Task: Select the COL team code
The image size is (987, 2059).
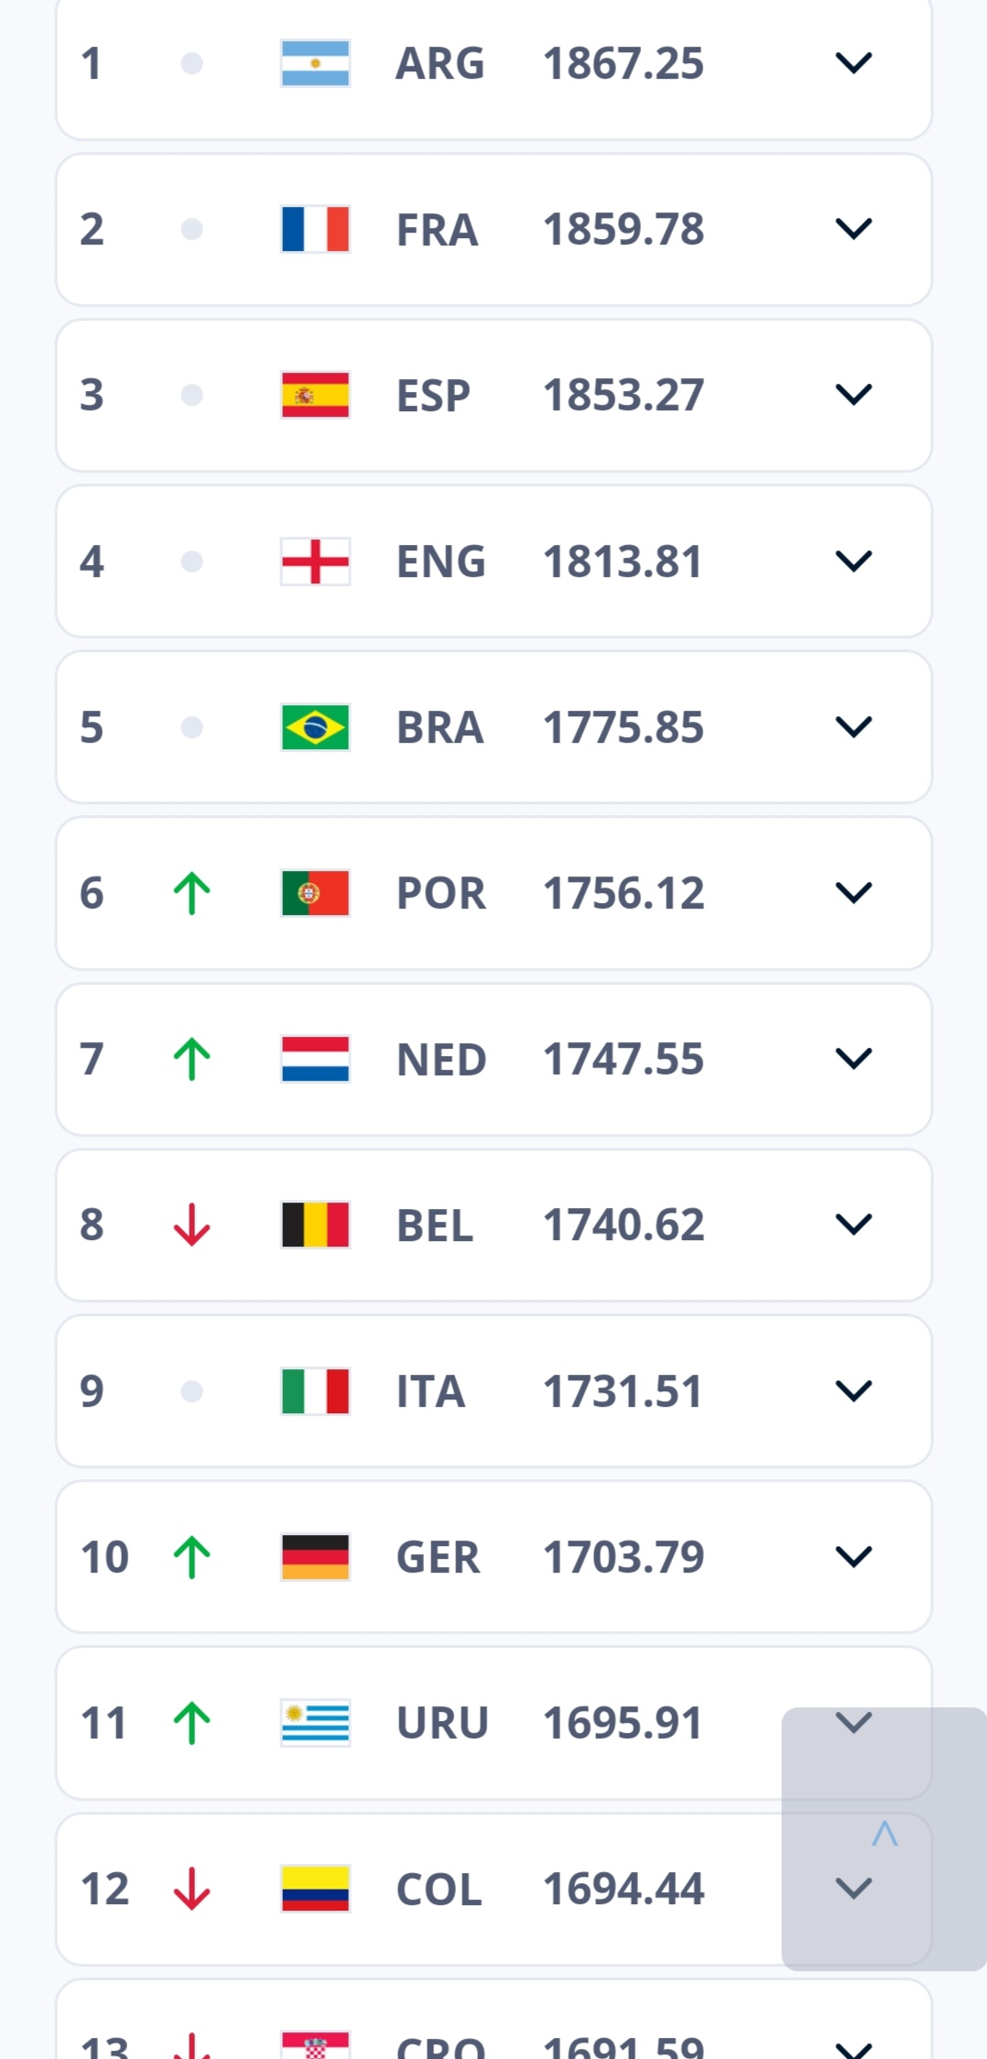Action: point(439,1890)
